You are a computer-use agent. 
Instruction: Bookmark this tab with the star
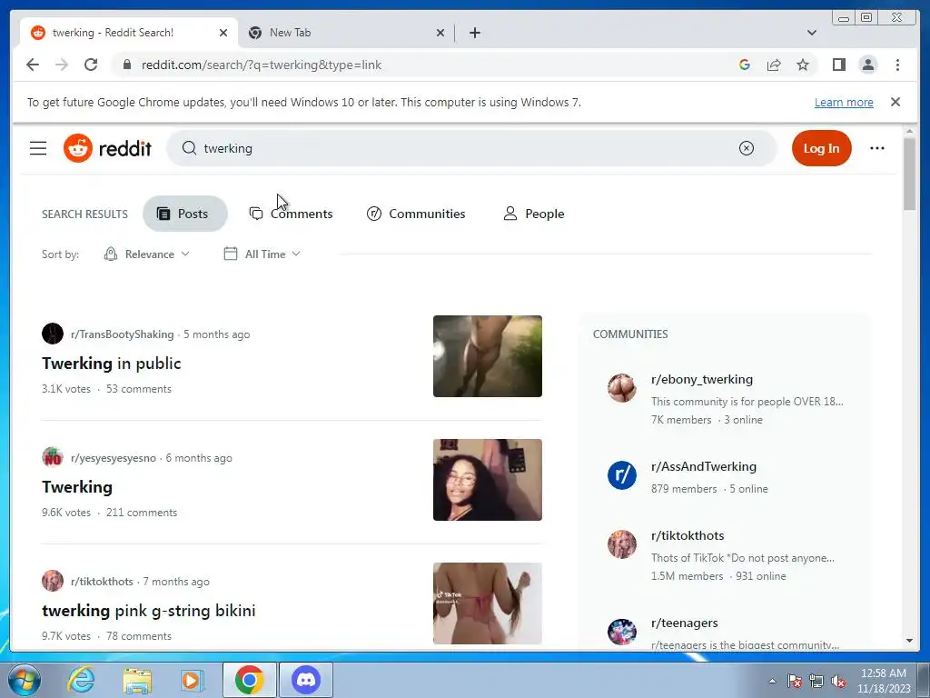pyautogui.click(x=803, y=65)
